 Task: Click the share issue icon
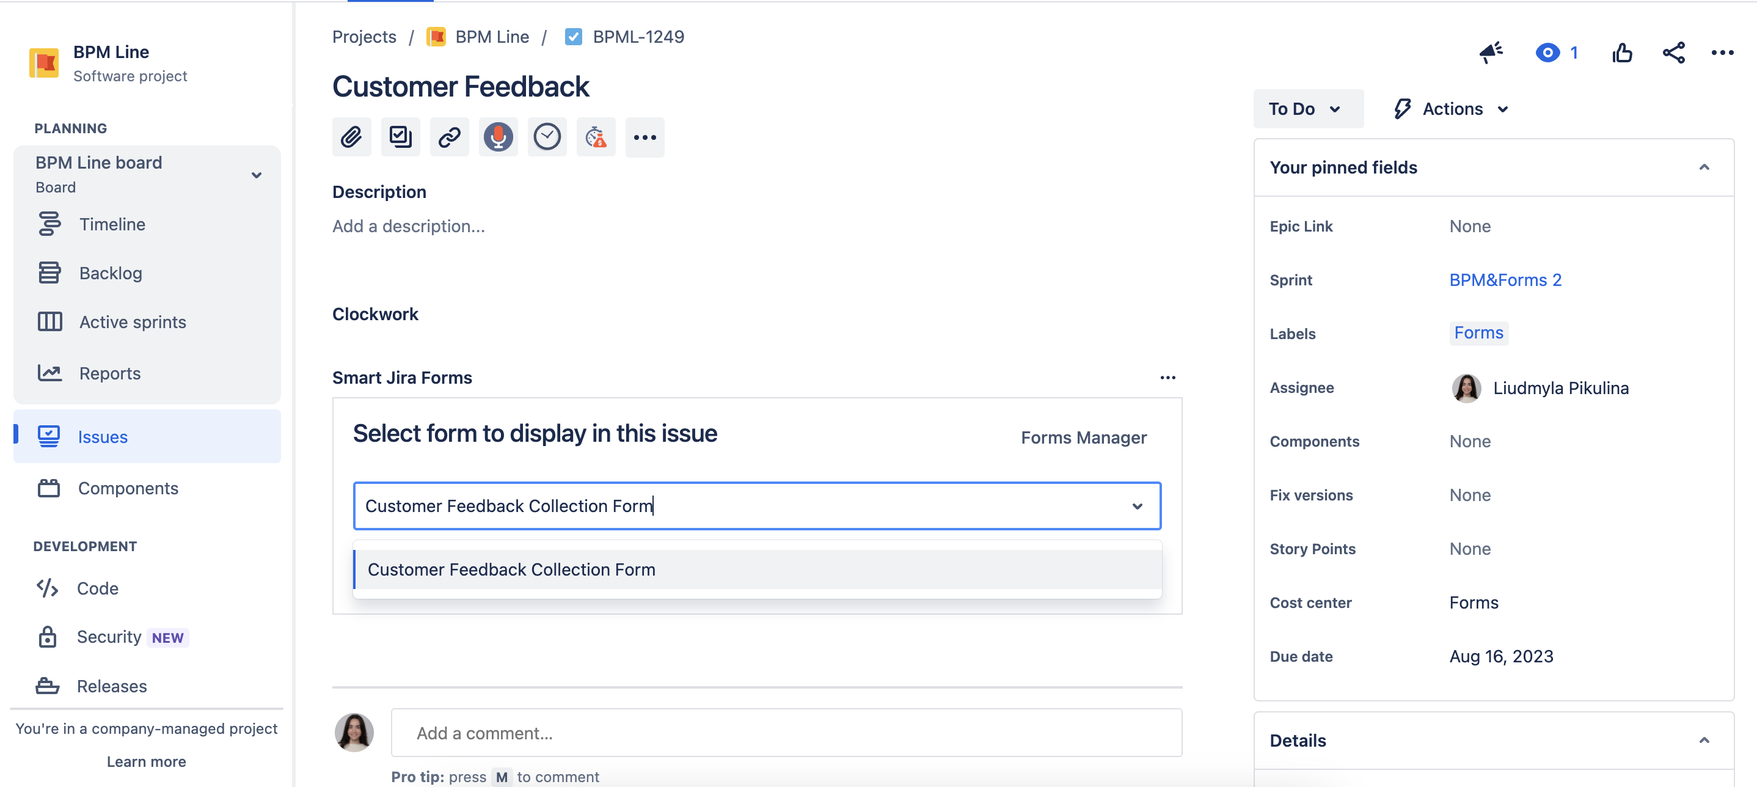[x=1673, y=53]
